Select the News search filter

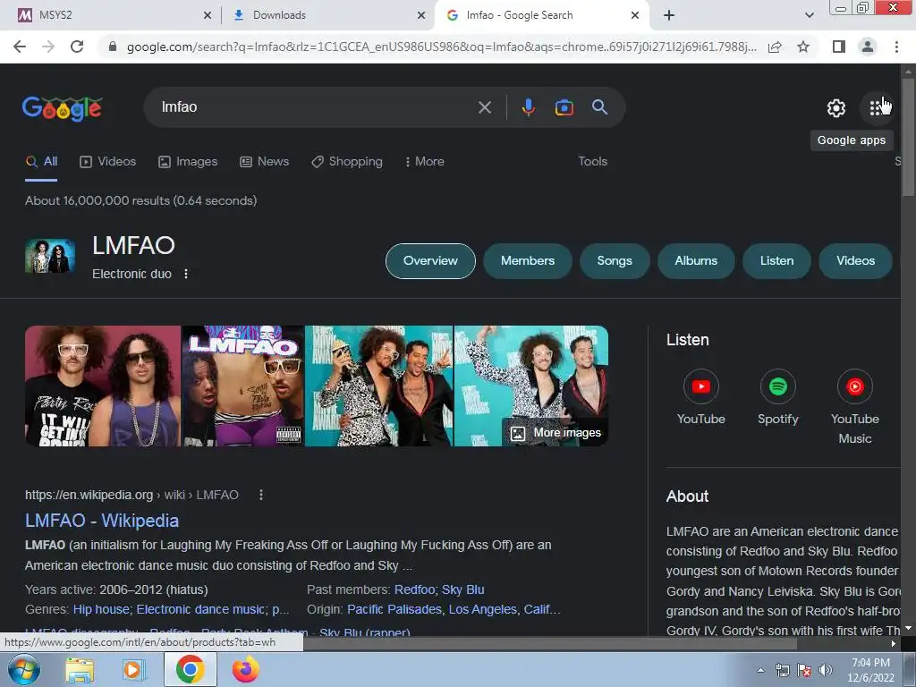coord(264,161)
